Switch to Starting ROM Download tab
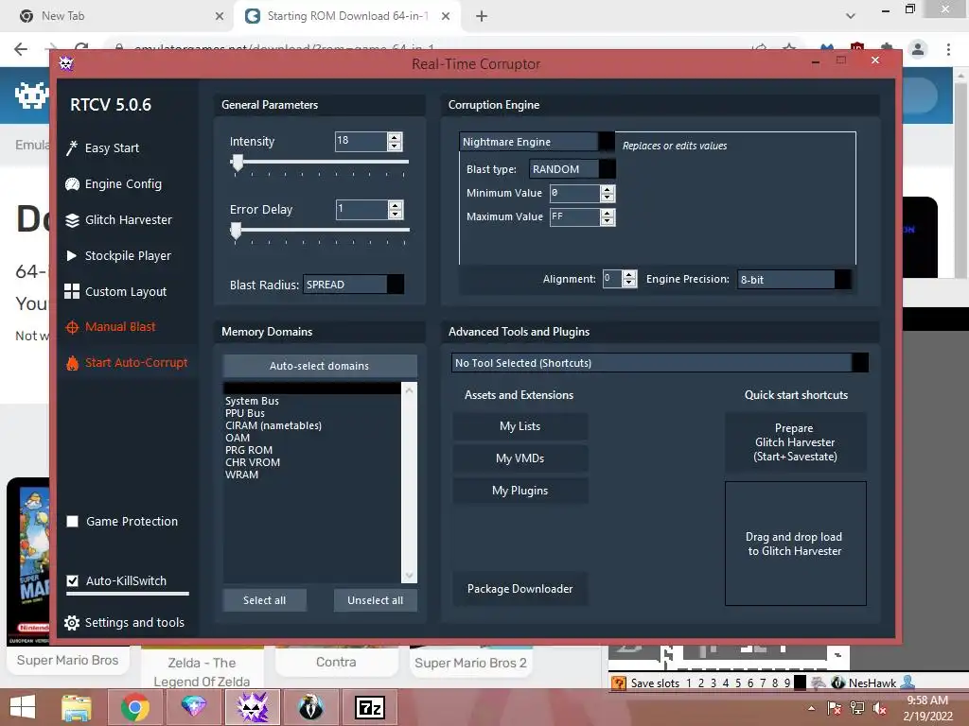The height and width of the screenshot is (726, 969). 348,16
